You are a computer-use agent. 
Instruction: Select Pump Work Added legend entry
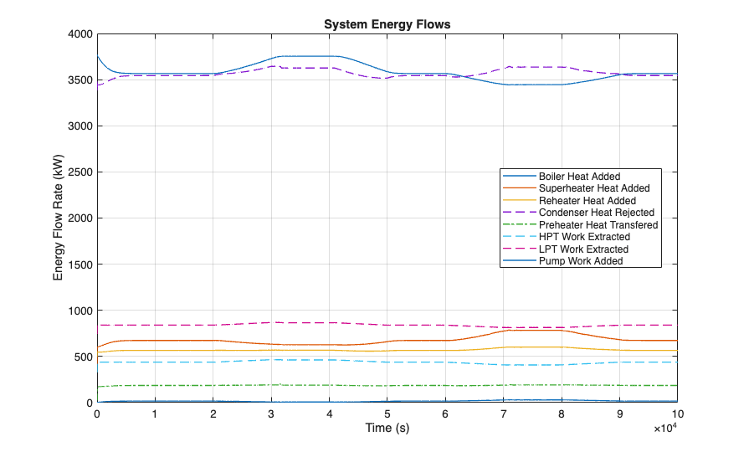coord(581,261)
